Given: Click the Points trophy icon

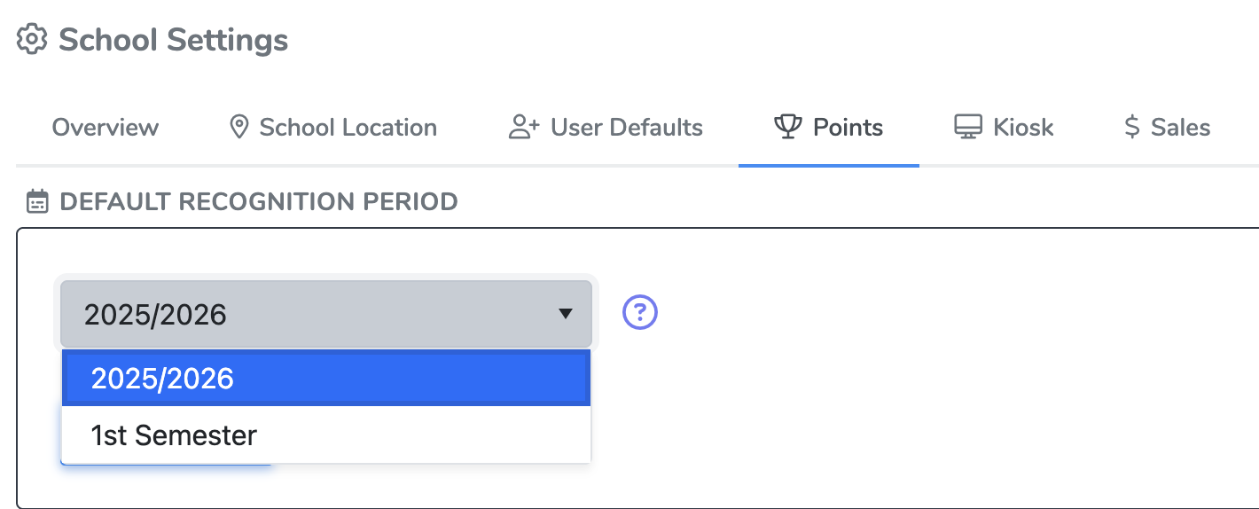Looking at the screenshot, I should tap(787, 128).
